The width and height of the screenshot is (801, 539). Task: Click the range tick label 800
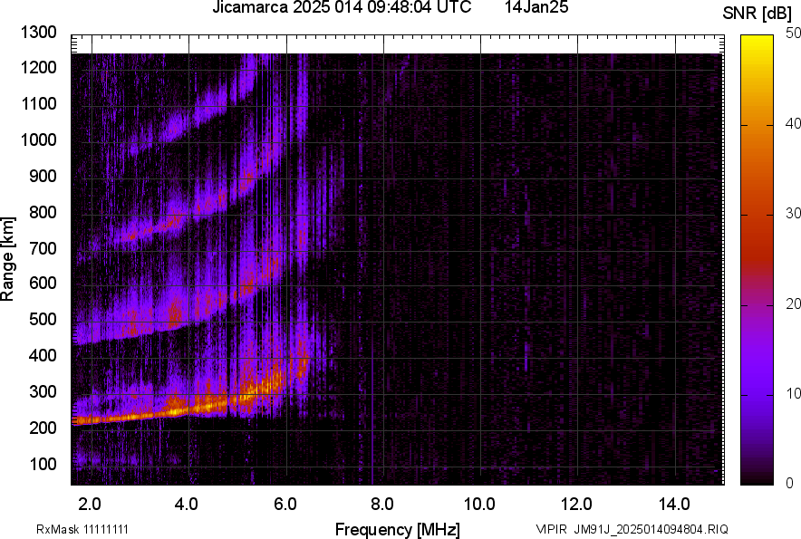tap(43, 212)
